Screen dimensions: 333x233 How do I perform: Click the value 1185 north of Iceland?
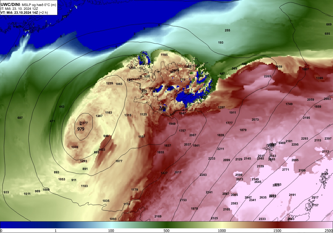pos(164,55)
